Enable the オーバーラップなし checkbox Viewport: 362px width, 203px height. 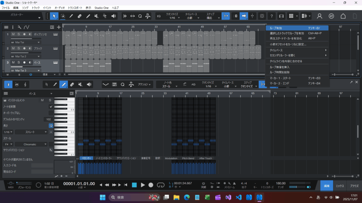tap(51, 113)
